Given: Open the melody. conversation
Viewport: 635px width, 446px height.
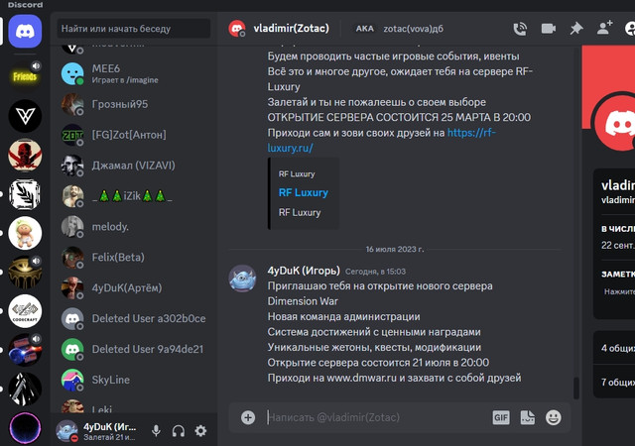Looking at the screenshot, I should pyautogui.click(x=134, y=227).
